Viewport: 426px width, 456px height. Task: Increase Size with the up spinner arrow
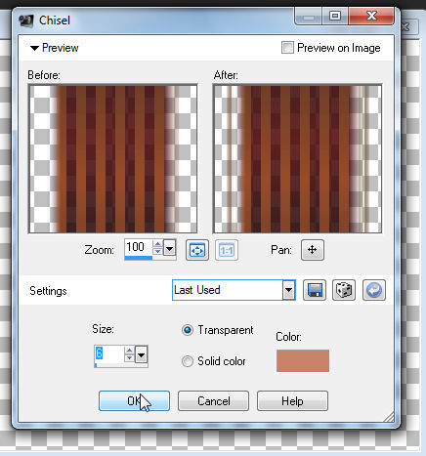click(129, 351)
